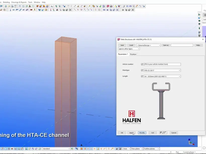
Task: Click the Redo arrow icon in toolbar
Action: pos(1,6)
